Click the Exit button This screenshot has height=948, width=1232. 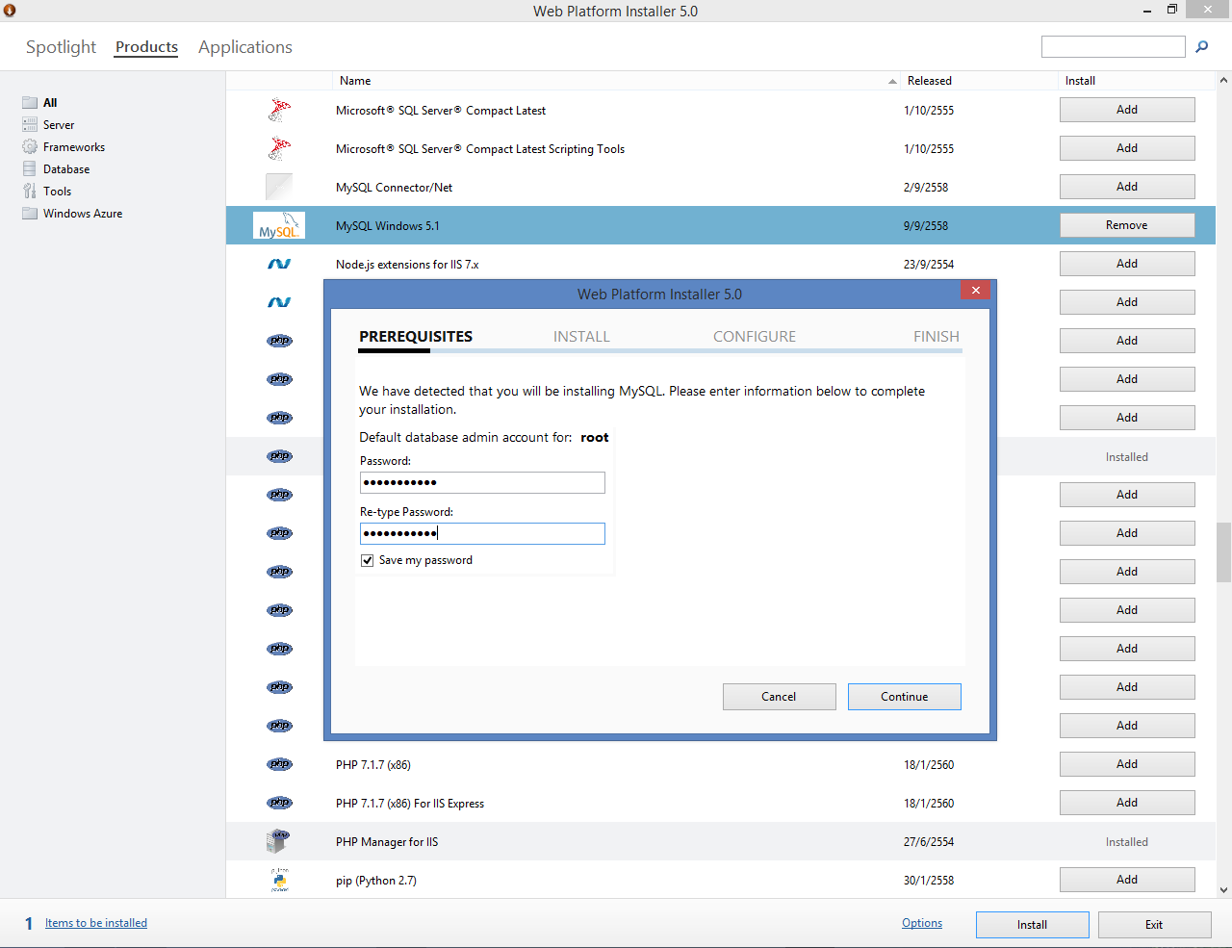pos(1154,925)
